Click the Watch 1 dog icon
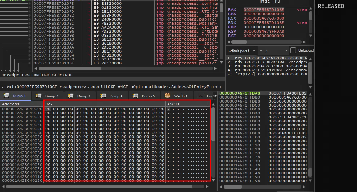Viewport: 357px width, 192px height. click(168, 96)
